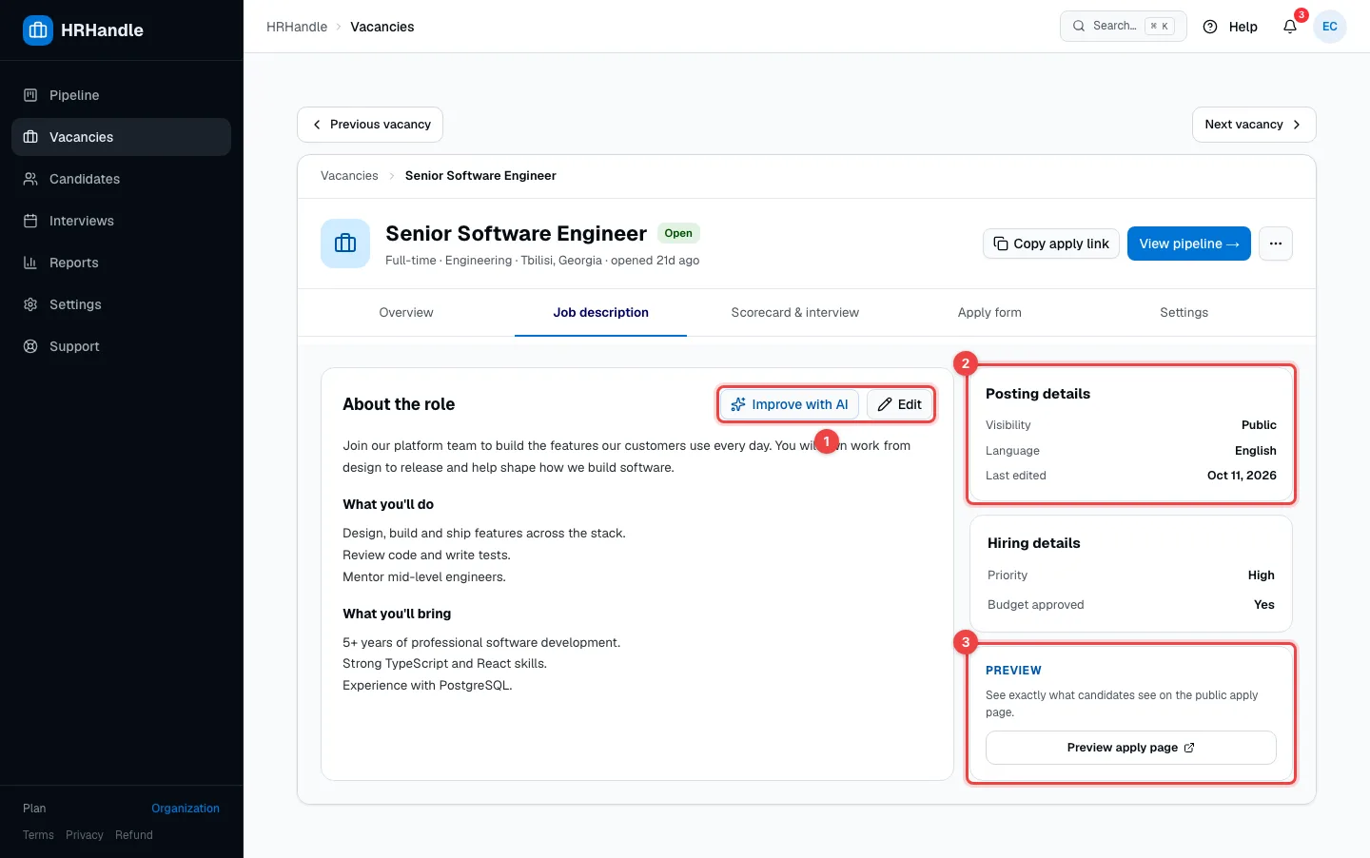Click the HRHandle breadcrumb in the top bar
The height and width of the screenshot is (858, 1370).
point(297,27)
